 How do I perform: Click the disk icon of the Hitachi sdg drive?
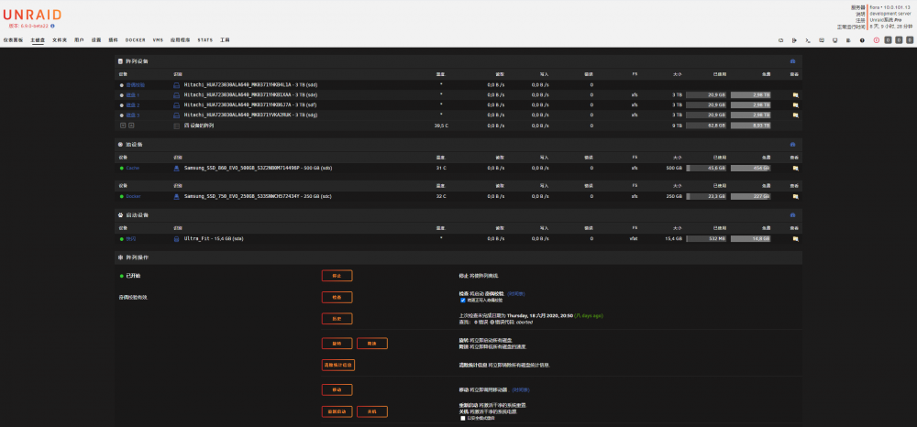click(x=176, y=115)
